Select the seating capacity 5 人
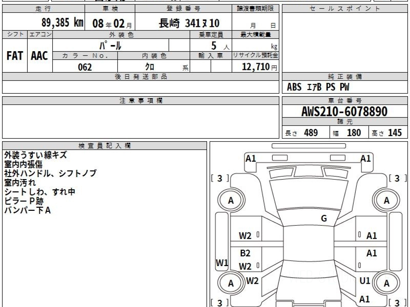This screenshot has height=307, width=410. click(220, 45)
